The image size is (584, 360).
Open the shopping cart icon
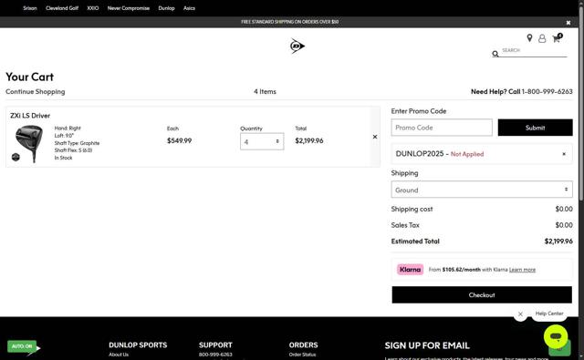pos(558,38)
